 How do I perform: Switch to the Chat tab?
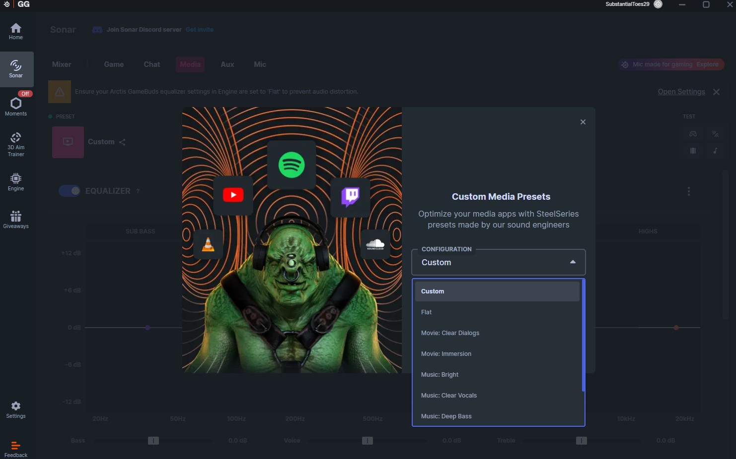pos(152,64)
